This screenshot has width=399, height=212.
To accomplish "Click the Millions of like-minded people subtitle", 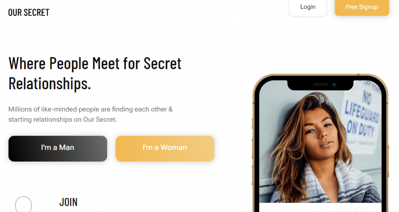I will 90,114.
